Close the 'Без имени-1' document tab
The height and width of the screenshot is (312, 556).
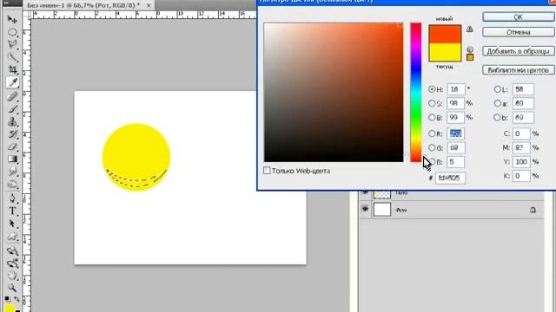149,5
